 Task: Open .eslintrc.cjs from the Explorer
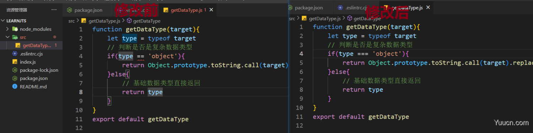(x=31, y=54)
